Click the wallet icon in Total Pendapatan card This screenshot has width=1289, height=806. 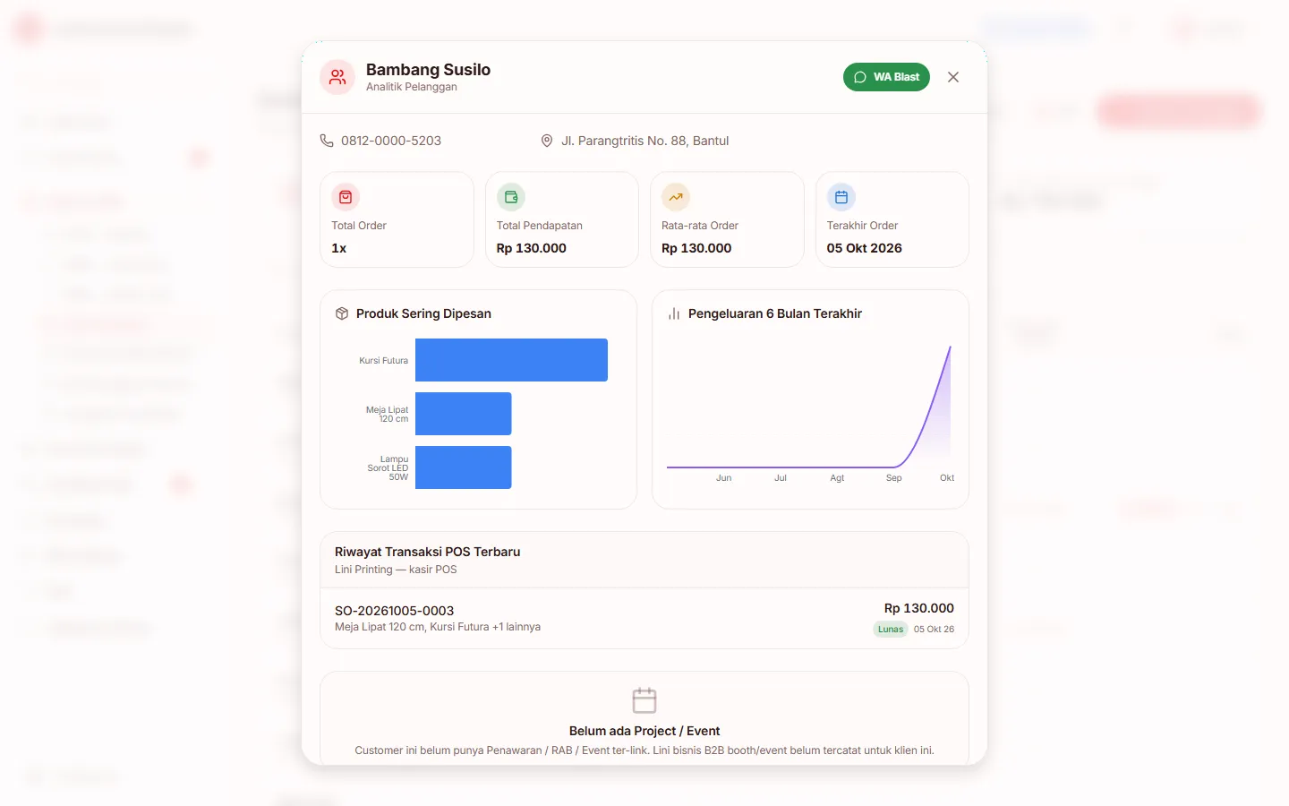[x=511, y=197]
